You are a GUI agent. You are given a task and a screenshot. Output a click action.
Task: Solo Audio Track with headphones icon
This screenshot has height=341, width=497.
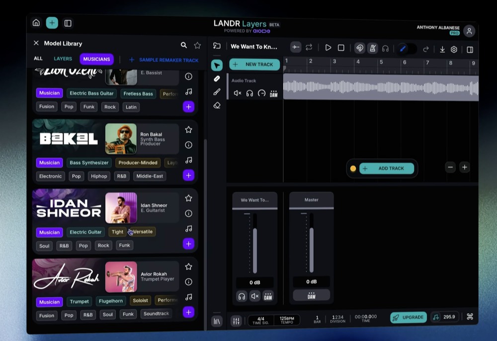[249, 93]
